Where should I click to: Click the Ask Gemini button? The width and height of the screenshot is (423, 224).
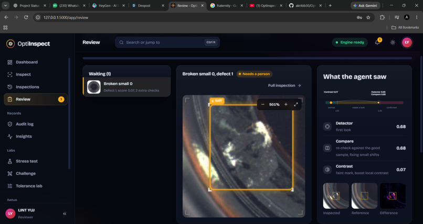click(x=365, y=5)
